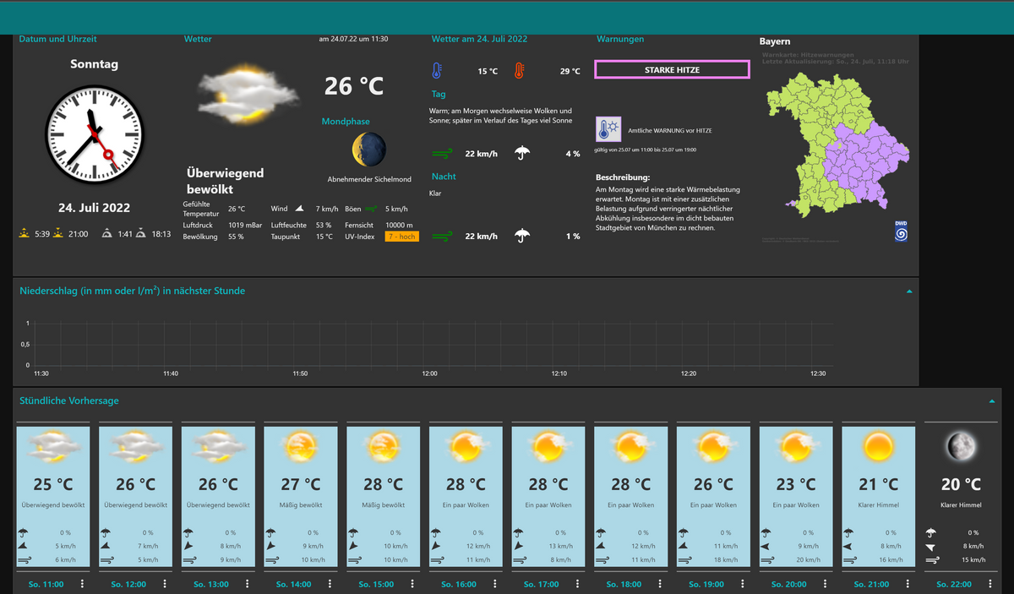Open the three-dot menu for So. 14:00
The height and width of the screenshot is (594, 1014).
click(330, 584)
